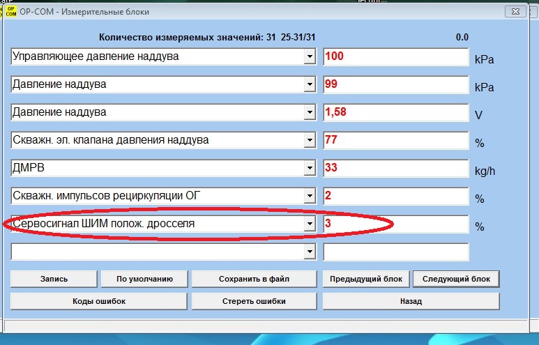Expand the Скважн. эл. клапана давления наддува dropdown
539x345 pixels.
(310, 140)
